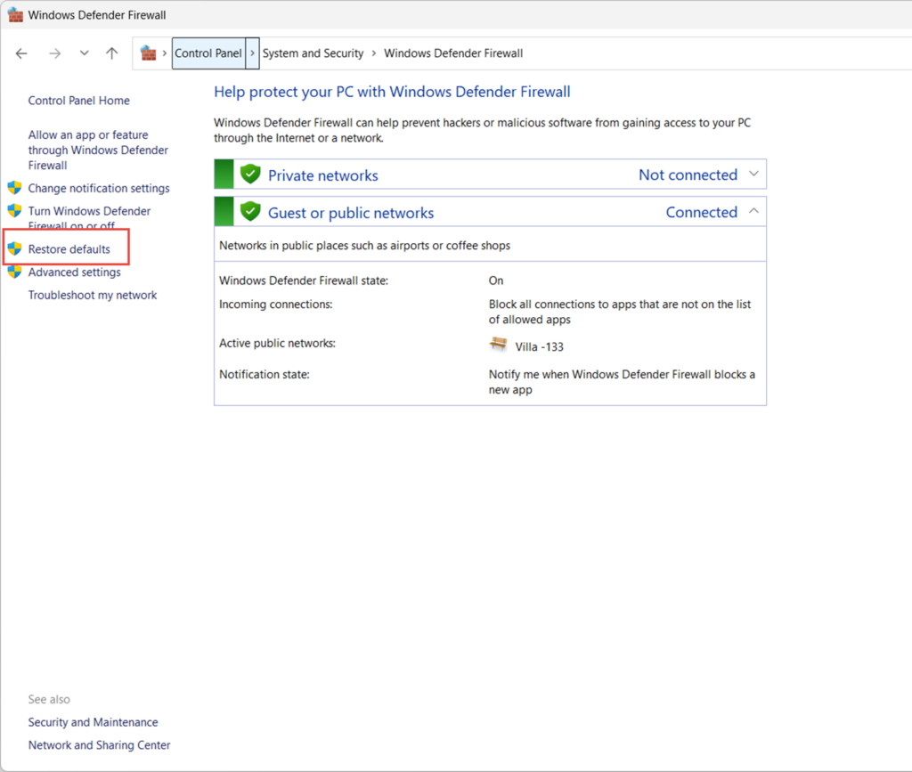The image size is (912, 772).
Task: Click Windows Defender Firewall breadcrumb
Action: [x=453, y=53]
